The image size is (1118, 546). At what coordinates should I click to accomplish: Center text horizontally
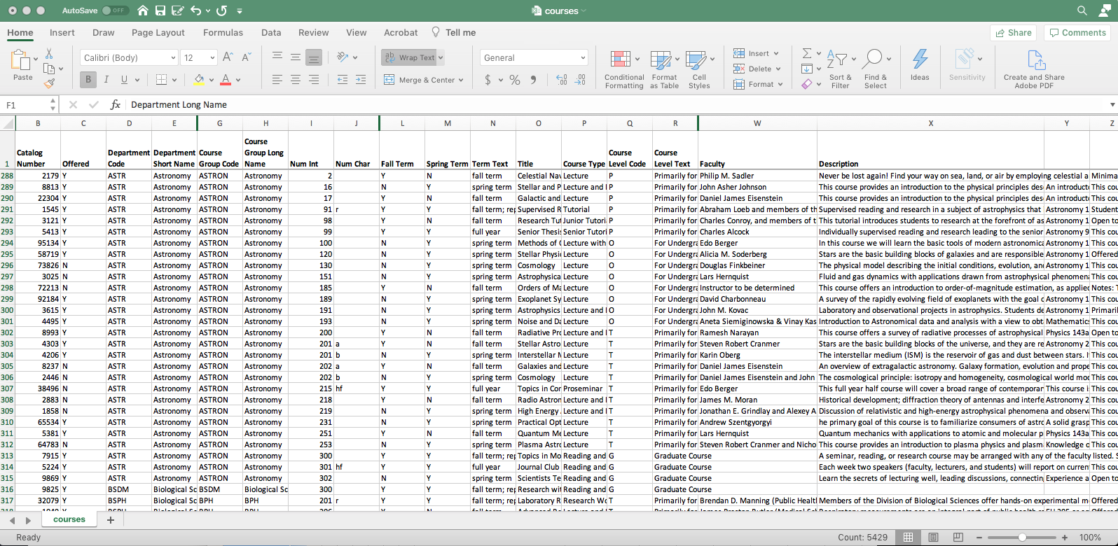pyautogui.click(x=296, y=80)
